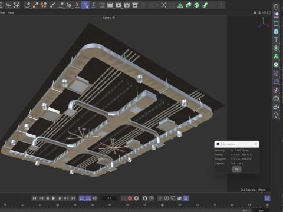
Task: Open the Filter menu in viewport
Action: point(2,12)
